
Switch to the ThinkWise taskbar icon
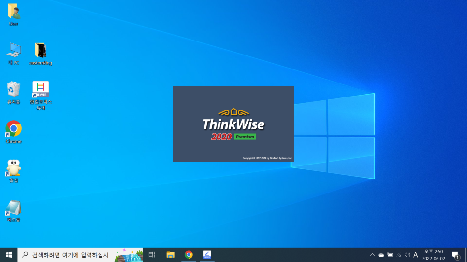point(207,255)
